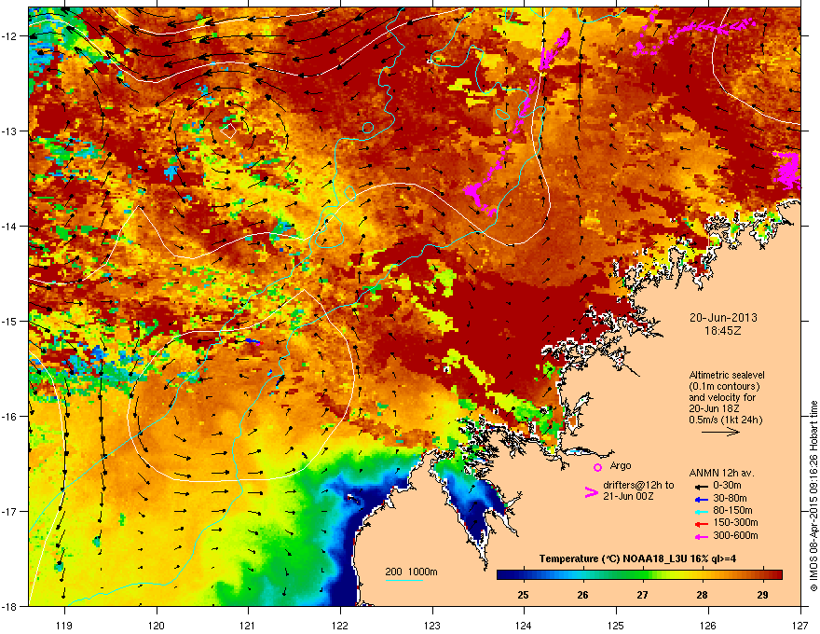
Task: Click the magenta drifters arrowhead legend symbol
Action: [x=591, y=492]
